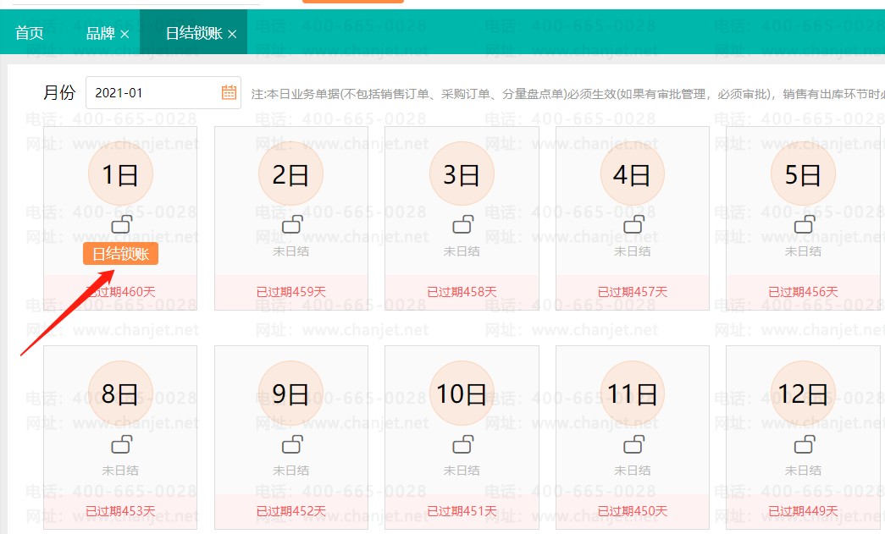Select the 10日 date circle
This screenshot has height=534, width=885.
tap(462, 393)
